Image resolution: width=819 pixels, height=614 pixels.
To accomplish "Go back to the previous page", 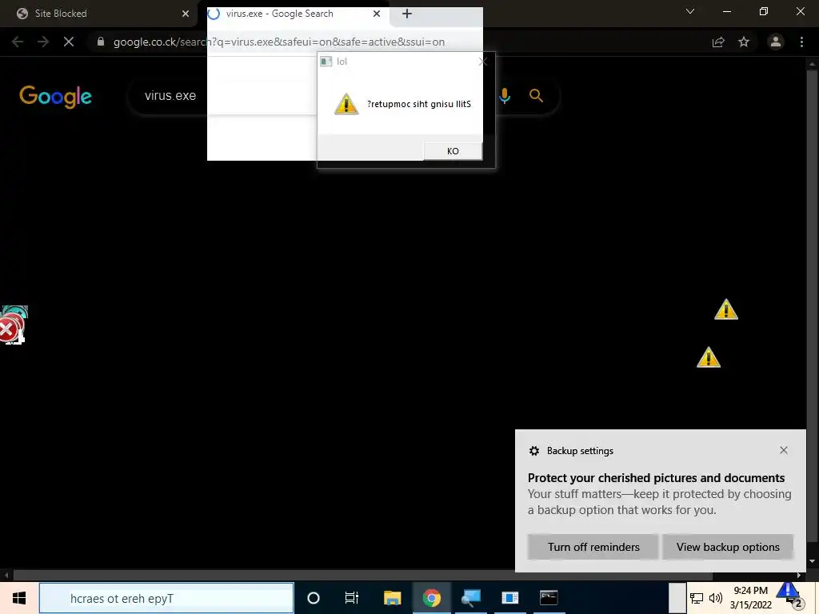I will click(x=18, y=42).
